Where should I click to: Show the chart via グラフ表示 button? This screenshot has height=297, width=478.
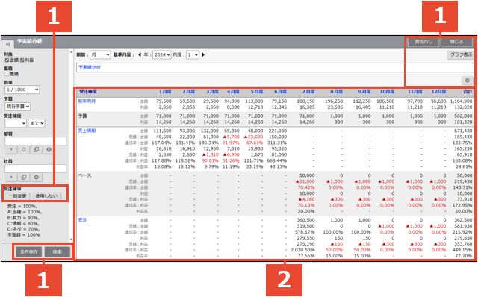coord(461,54)
